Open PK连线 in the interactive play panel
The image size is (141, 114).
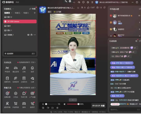[7, 69]
